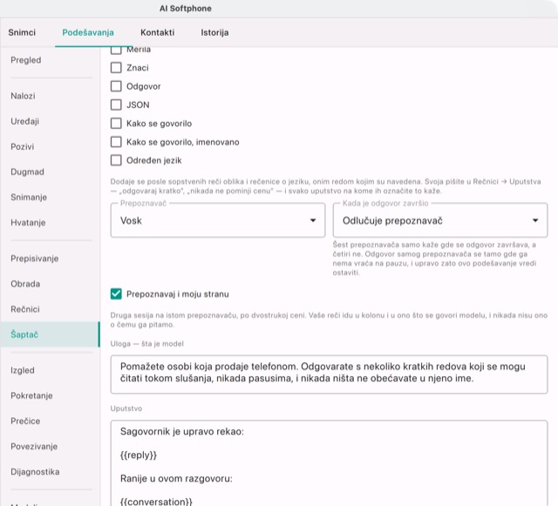Open Prečice settings
The height and width of the screenshot is (506, 558).
coord(51,421)
